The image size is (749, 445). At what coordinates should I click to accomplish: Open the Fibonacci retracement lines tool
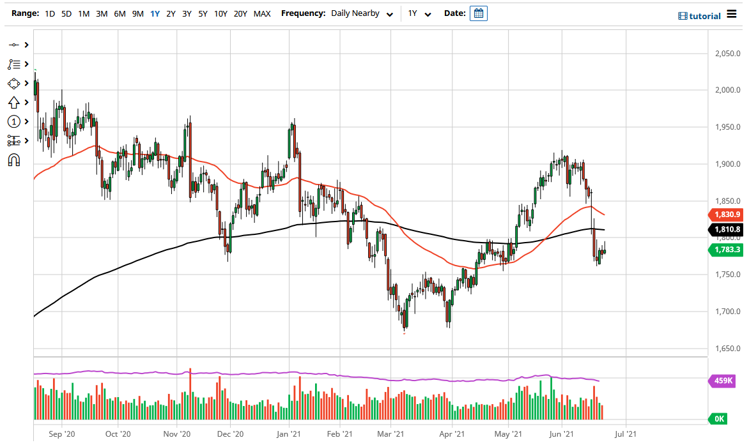tap(14, 64)
